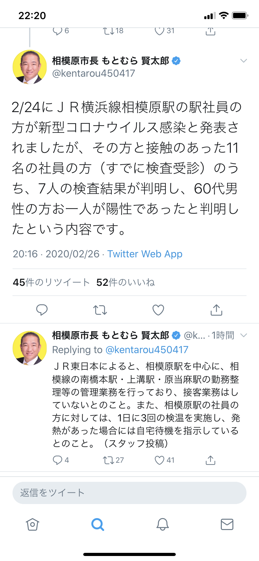The height and width of the screenshot is (561, 259).
Task: Open the Notifications bell tab
Action: click(163, 524)
